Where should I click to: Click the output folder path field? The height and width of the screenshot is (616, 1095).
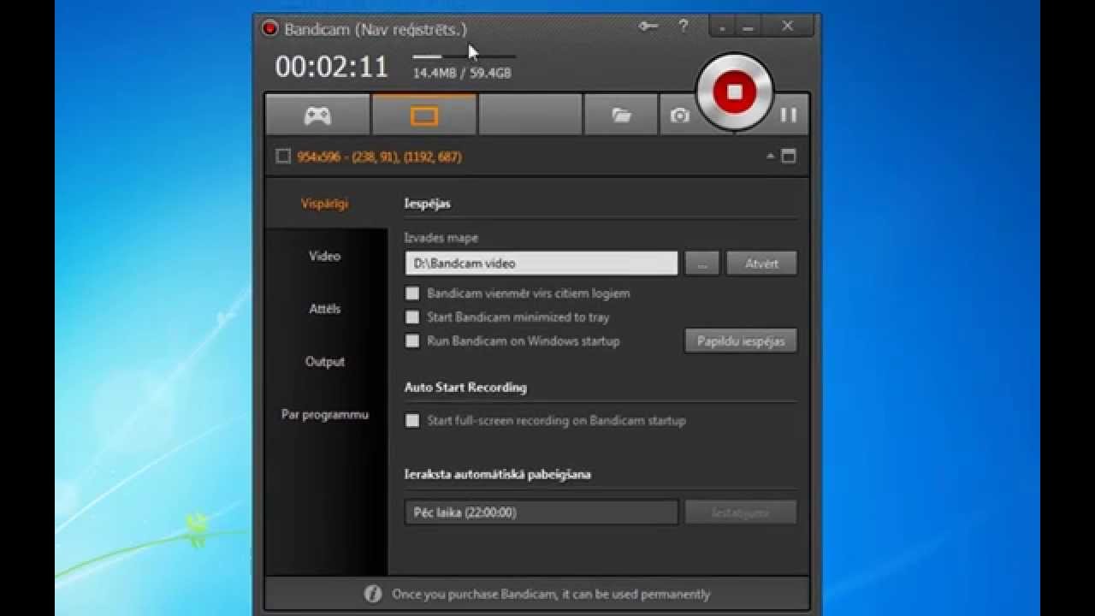[x=542, y=264]
